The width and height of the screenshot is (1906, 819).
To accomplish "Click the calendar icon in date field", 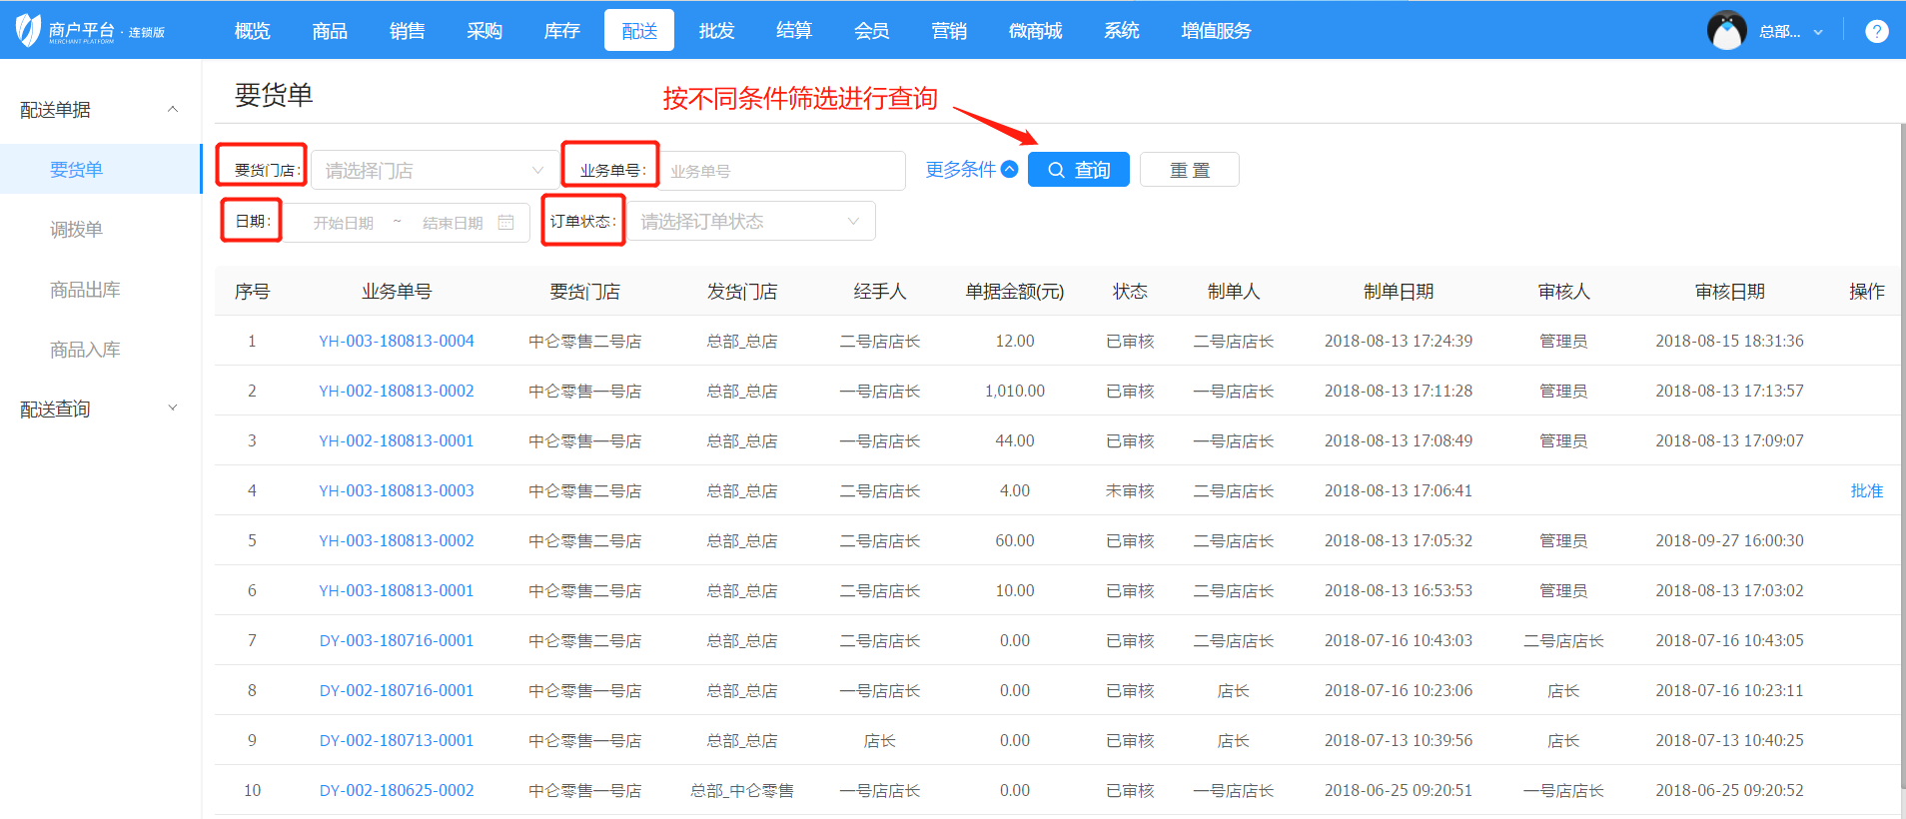I will [x=505, y=223].
